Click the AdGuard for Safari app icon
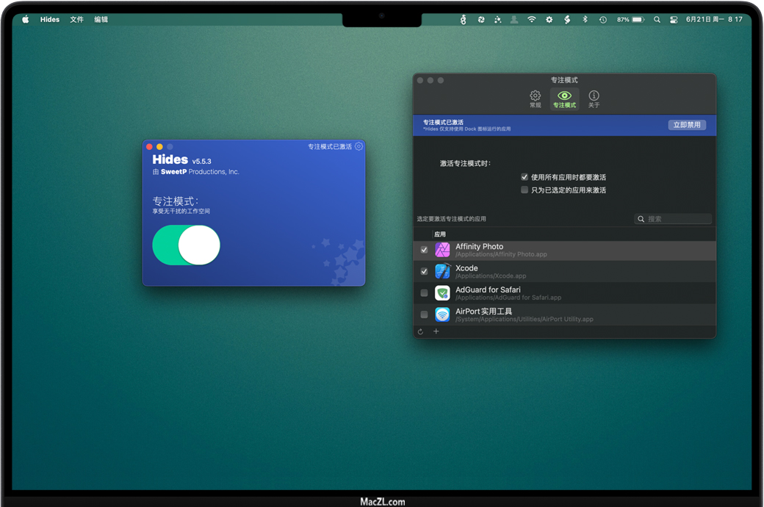This screenshot has width=764, height=507. [x=442, y=293]
